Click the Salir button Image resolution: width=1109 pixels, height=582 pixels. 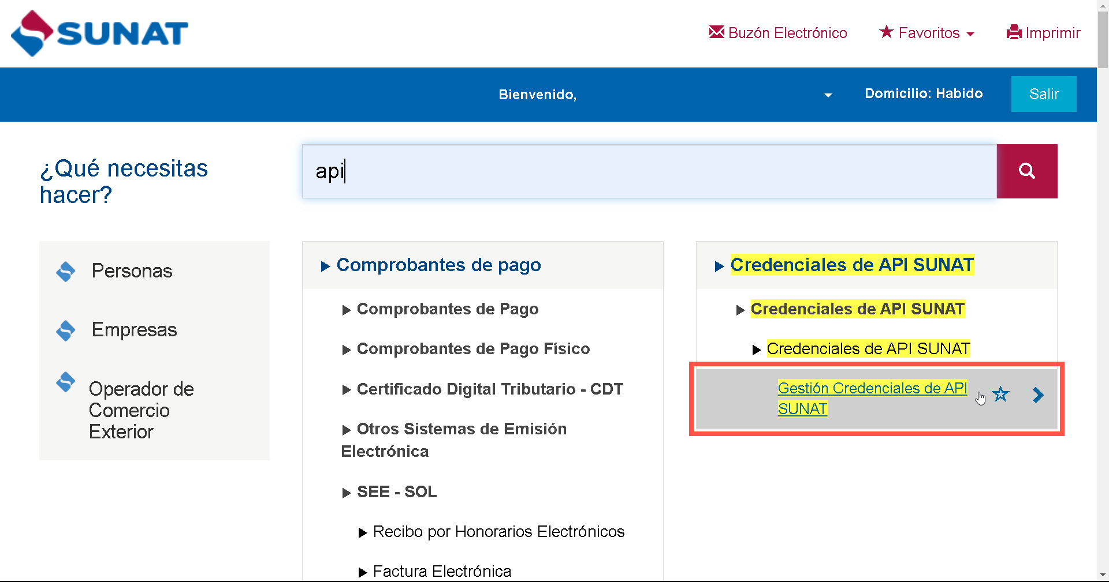(x=1044, y=94)
